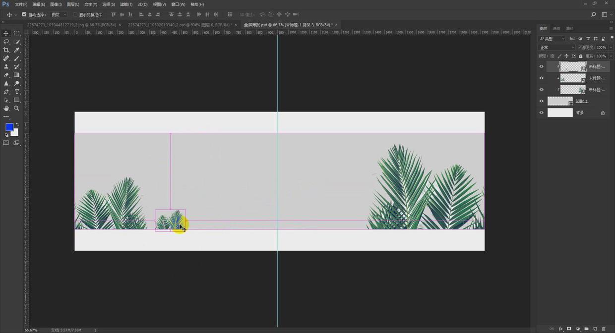Add a layer mask from Layers panel
Viewport: 615px width, 333px height.
pyautogui.click(x=569, y=329)
